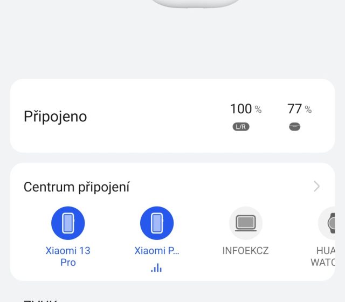The image size is (345, 302).
Task: Tap the L/R earbuds battery badge
Action: click(241, 127)
